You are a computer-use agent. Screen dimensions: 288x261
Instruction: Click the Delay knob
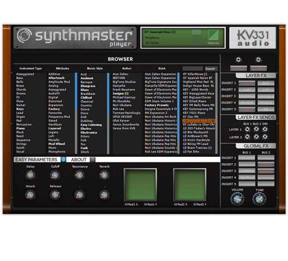(30, 175)
